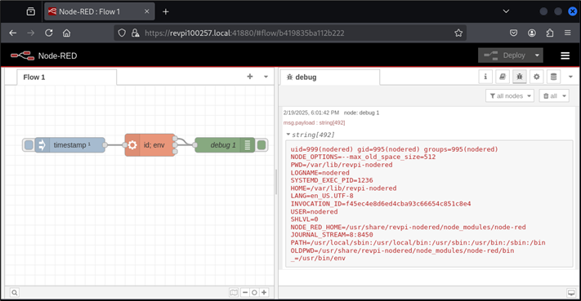Open the flow list dropdown
This screenshot has height=301, width=581.
(x=266, y=77)
